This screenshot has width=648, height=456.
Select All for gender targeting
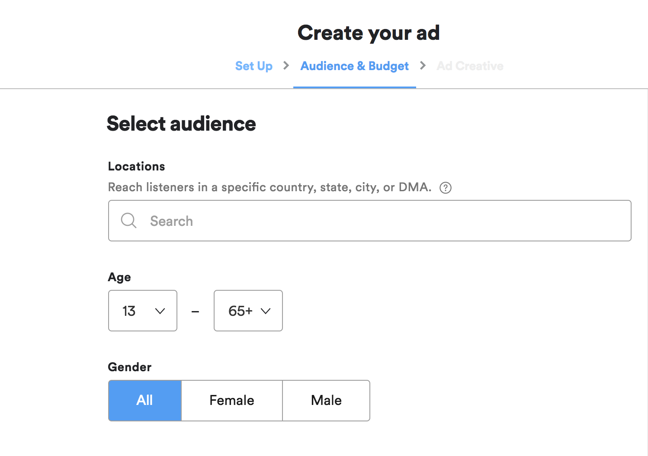[x=144, y=400]
